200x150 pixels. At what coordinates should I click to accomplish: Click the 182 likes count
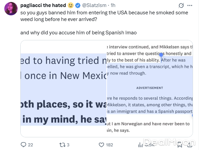point(110,145)
